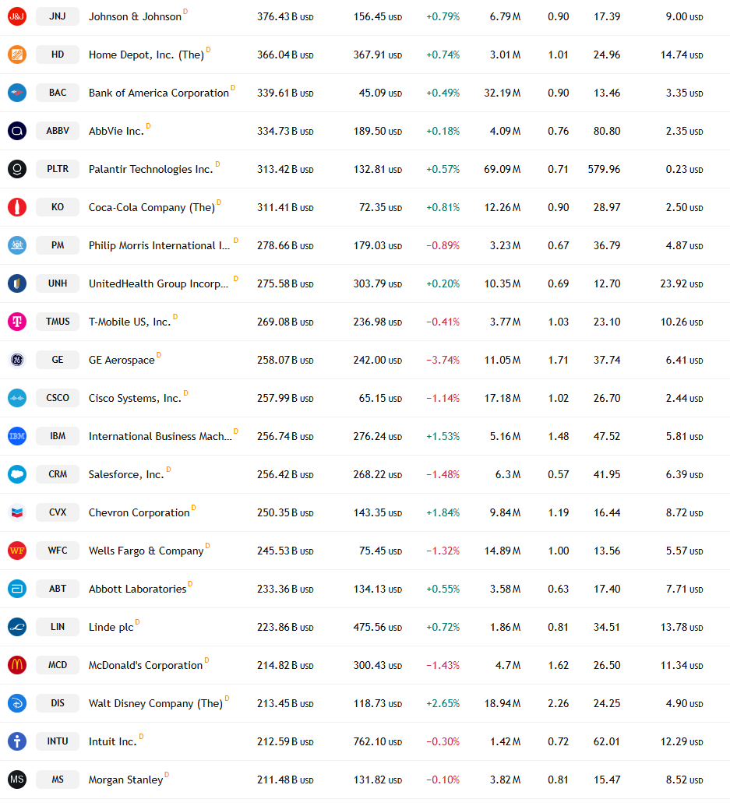The image size is (730, 806).
Task: Click the Intuit logo icon
Action: [17, 741]
